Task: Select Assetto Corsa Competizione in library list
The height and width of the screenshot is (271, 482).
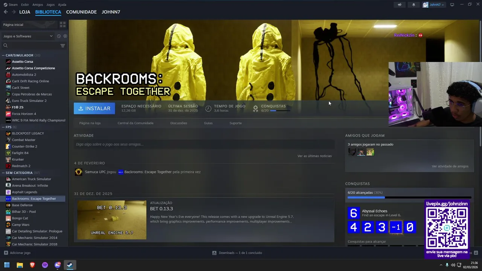Action: [34, 68]
